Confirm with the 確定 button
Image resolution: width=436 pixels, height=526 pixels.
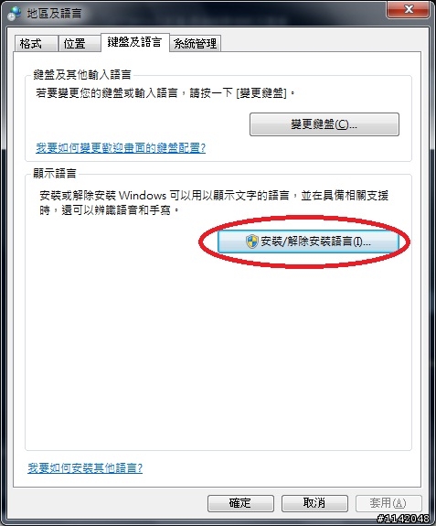(240, 503)
